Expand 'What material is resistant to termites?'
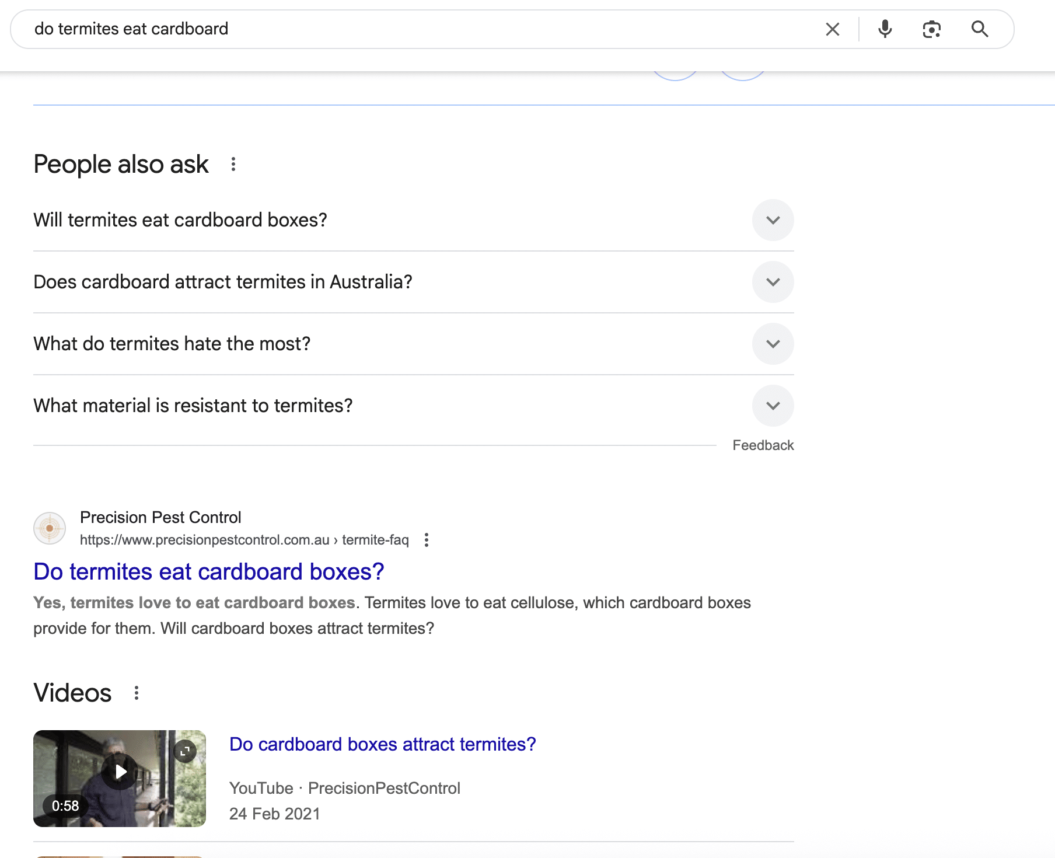 773,406
